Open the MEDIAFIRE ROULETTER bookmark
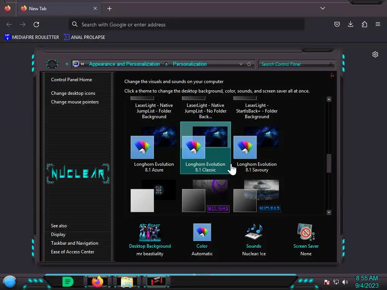The width and height of the screenshot is (387, 290). point(32,37)
